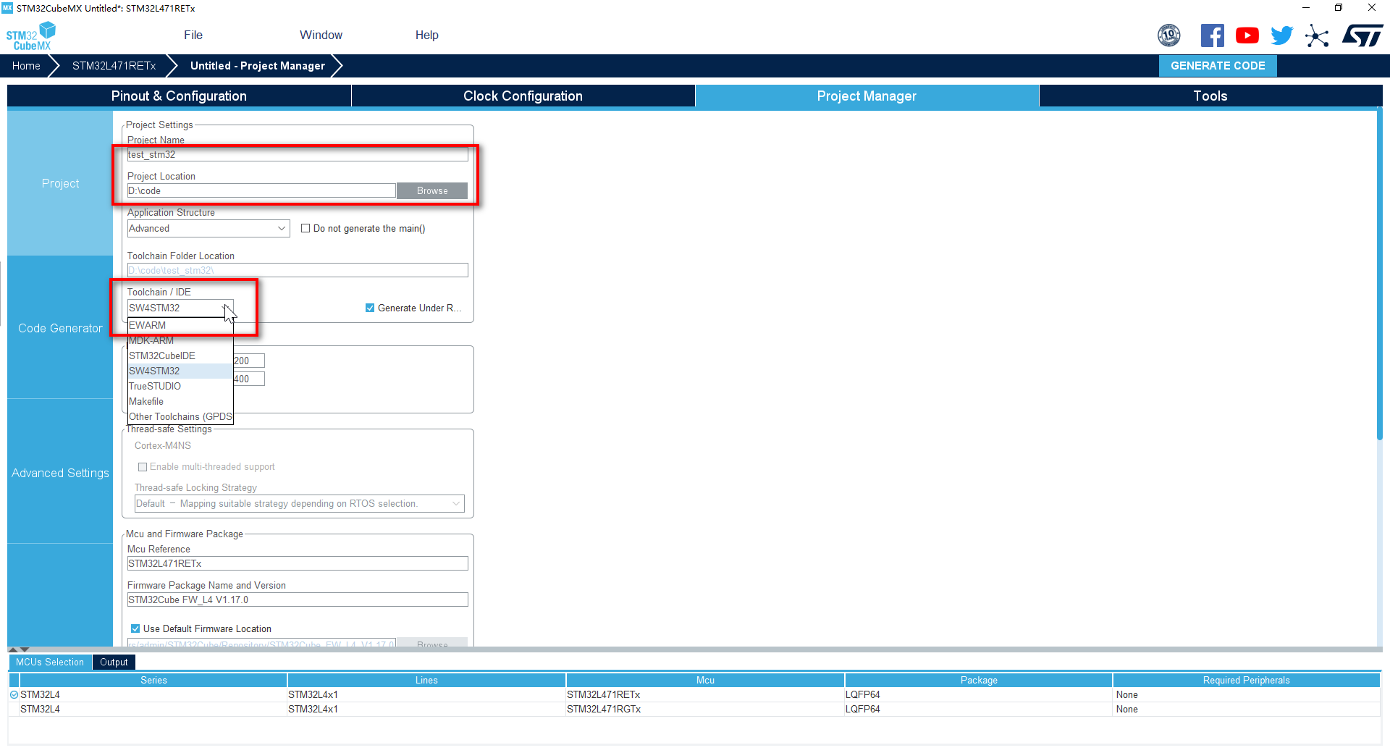
Task: Click the Mcu Reference field
Action: click(x=298, y=563)
